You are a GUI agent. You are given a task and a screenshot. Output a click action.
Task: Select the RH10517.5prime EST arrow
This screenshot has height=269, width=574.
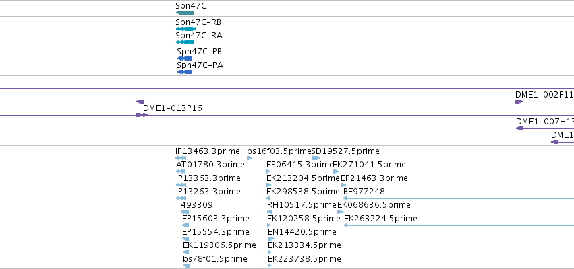(270, 212)
